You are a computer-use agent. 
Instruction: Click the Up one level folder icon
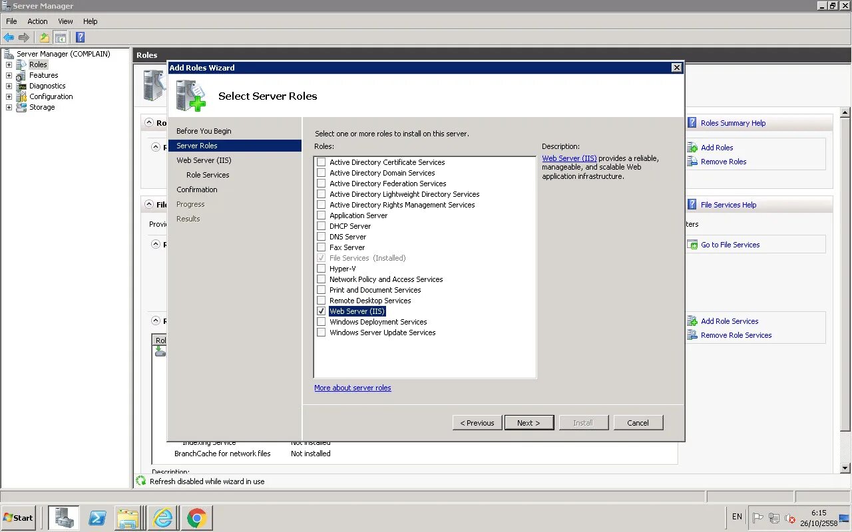click(x=44, y=37)
